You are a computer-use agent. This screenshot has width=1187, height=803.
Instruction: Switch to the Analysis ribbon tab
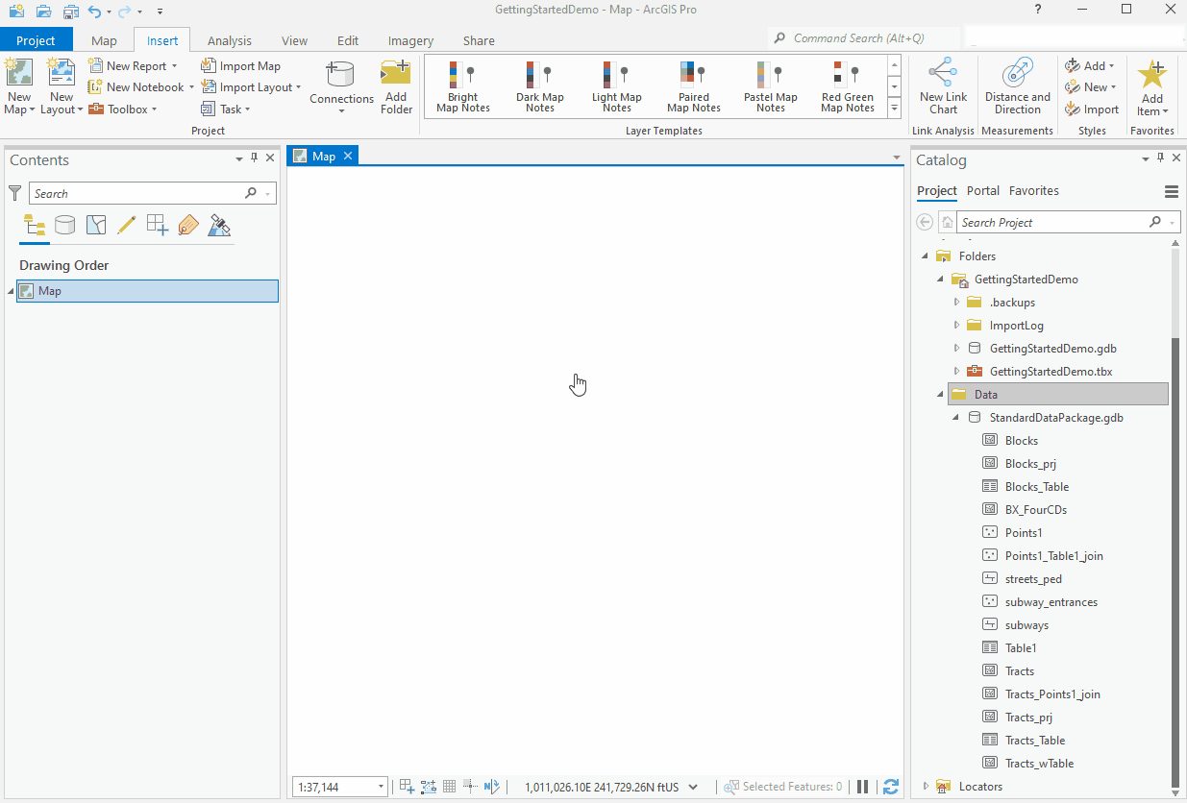pyautogui.click(x=229, y=40)
